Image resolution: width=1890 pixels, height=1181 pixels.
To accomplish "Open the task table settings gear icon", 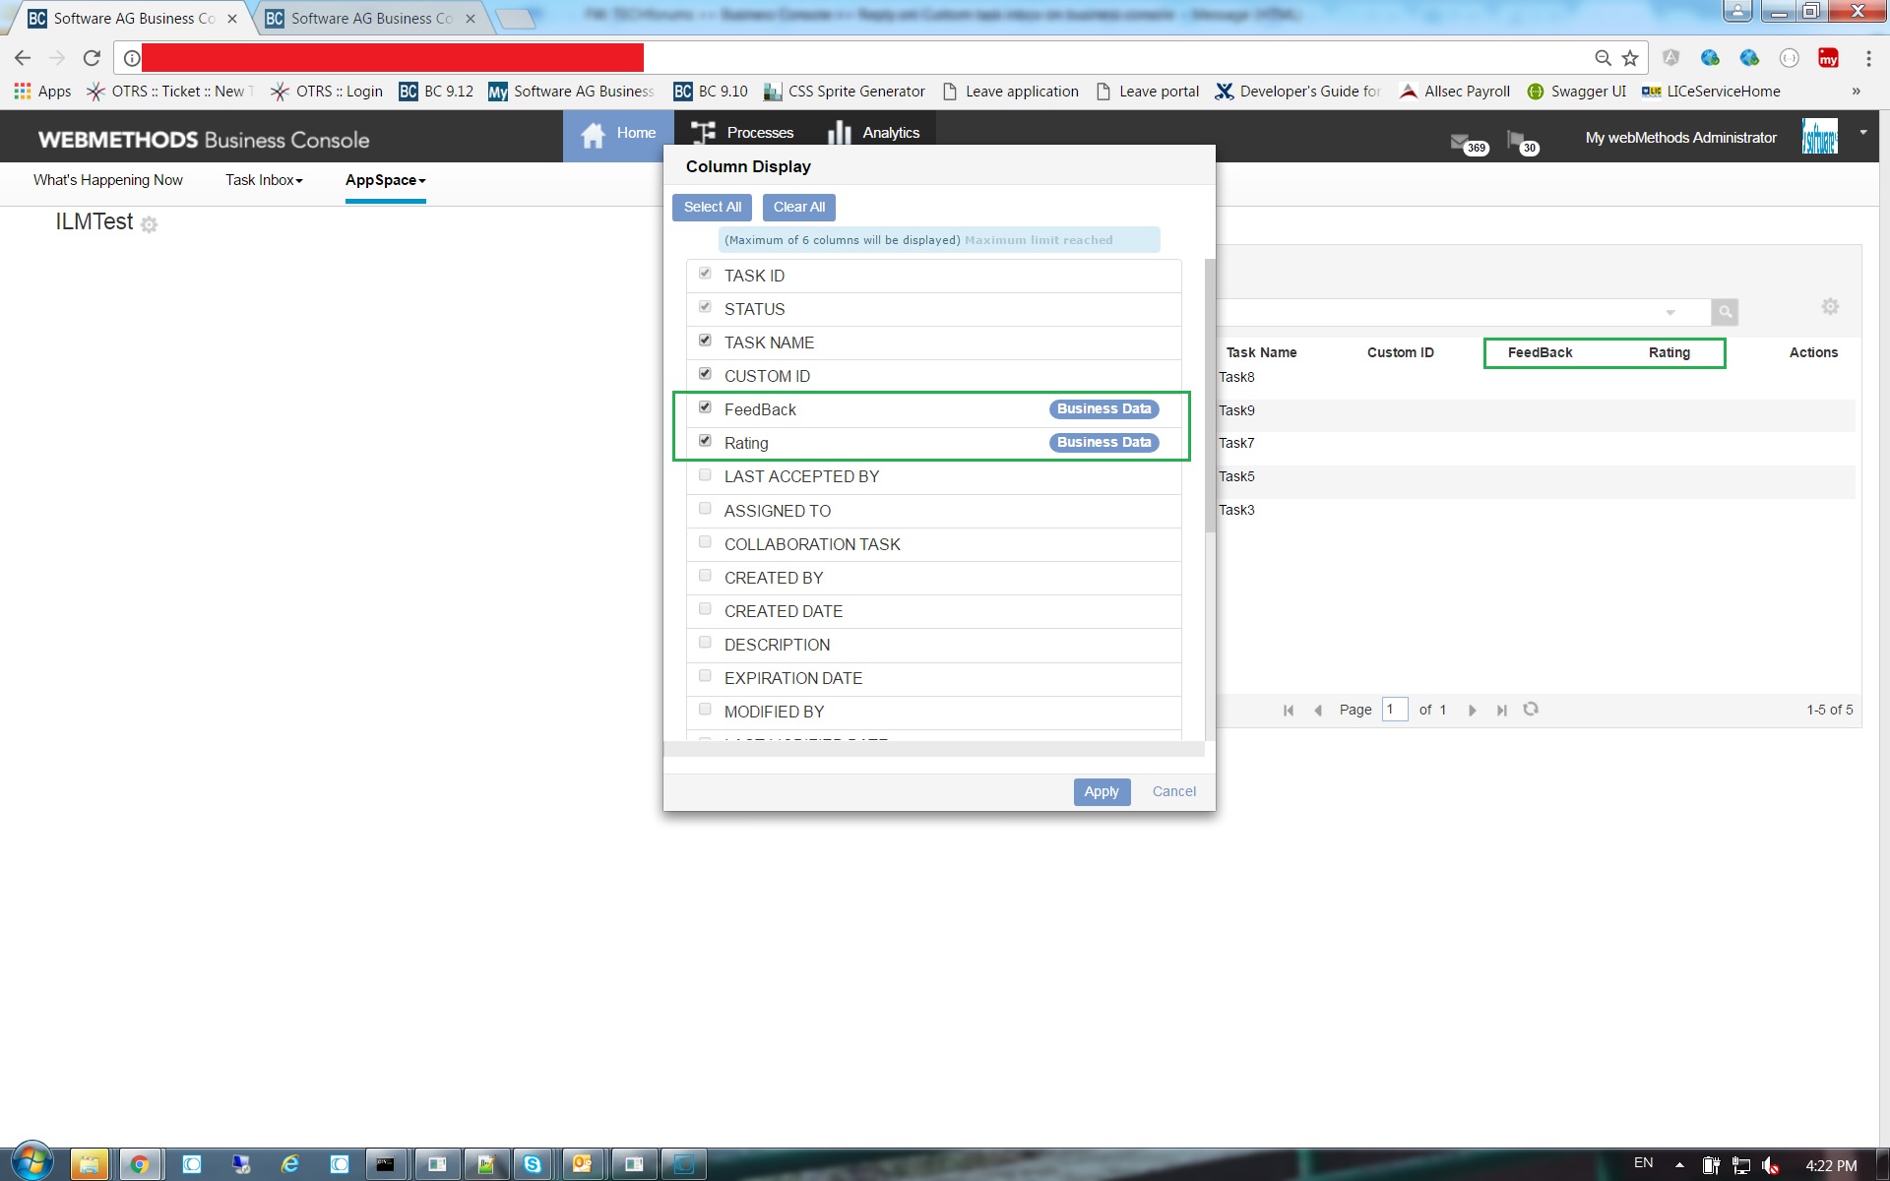I will 1830,306.
